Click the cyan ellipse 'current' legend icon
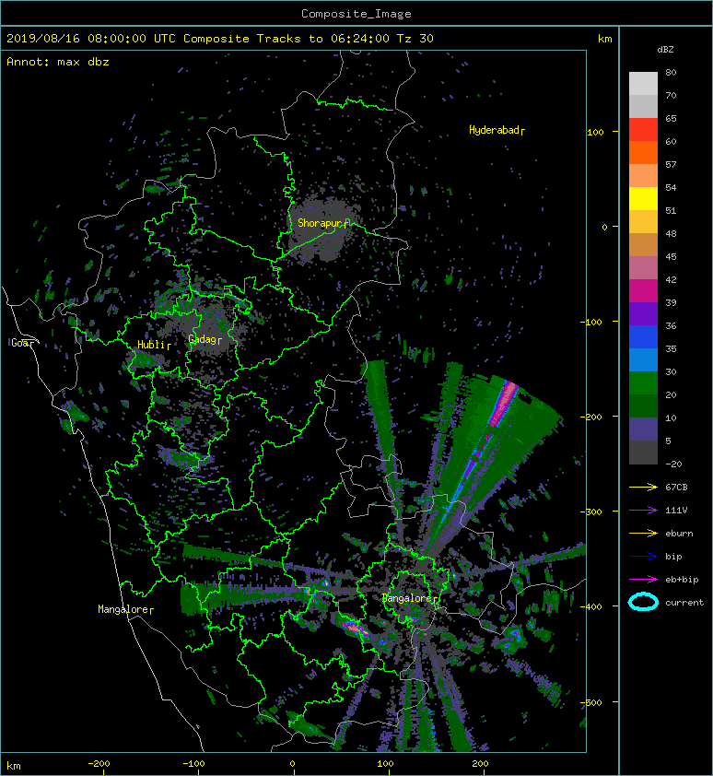713x776 pixels. 643,602
